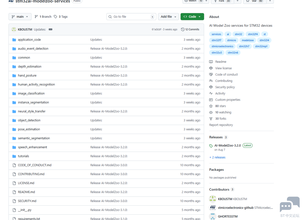Click the commit history clock icon
302x220 pixels.
point(183,30)
